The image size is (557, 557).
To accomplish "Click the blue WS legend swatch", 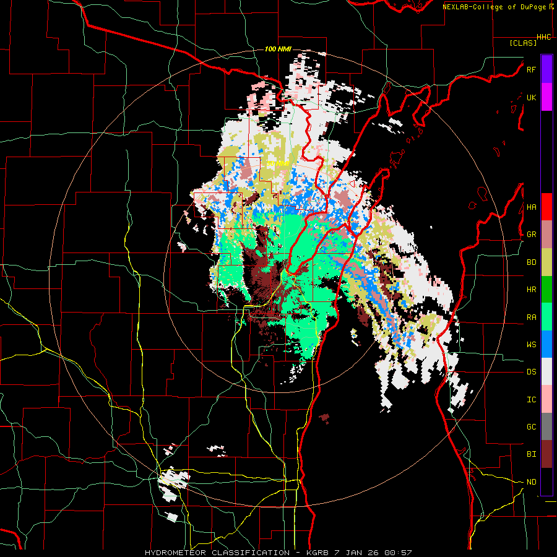I will [546, 344].
